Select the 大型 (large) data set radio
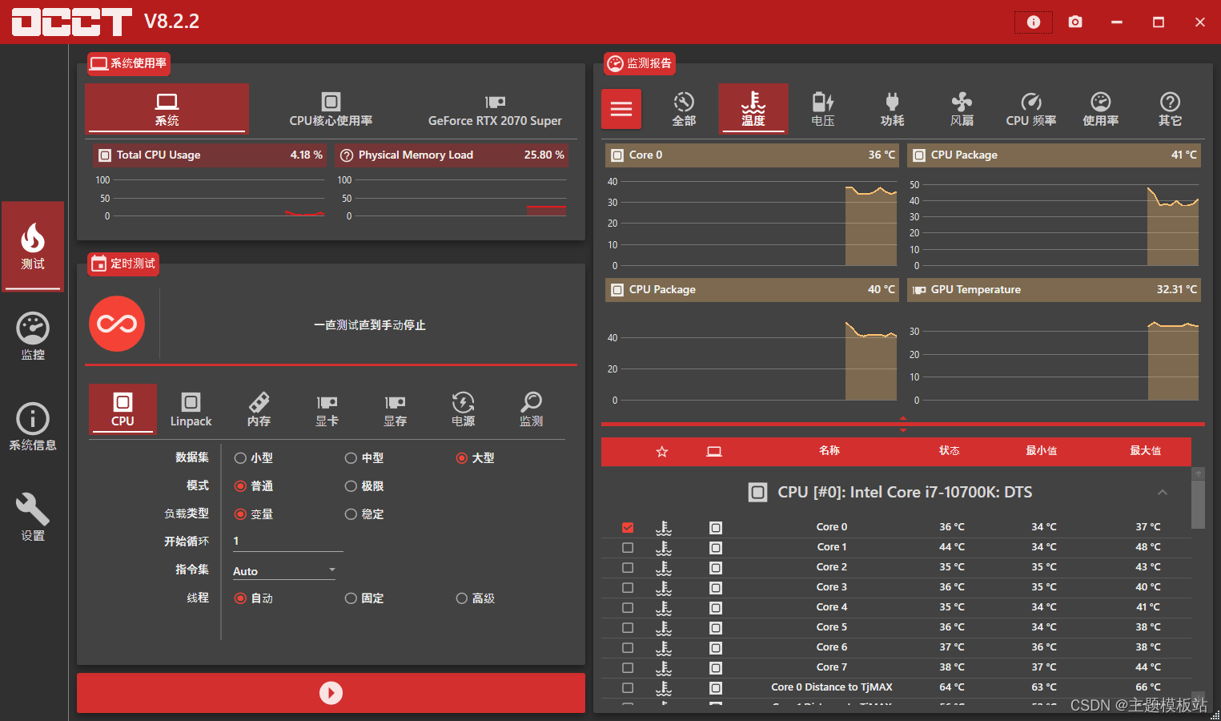This screenshot has height=721, width=1221. pos(462,458)
